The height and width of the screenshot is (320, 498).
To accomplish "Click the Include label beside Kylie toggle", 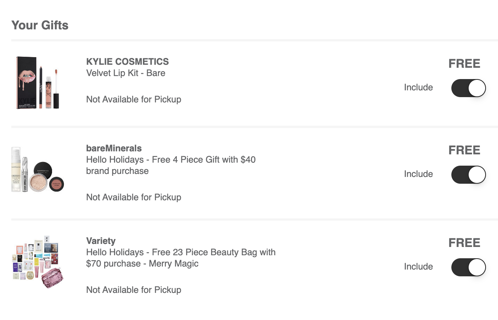I will click(x=418, y=87).
